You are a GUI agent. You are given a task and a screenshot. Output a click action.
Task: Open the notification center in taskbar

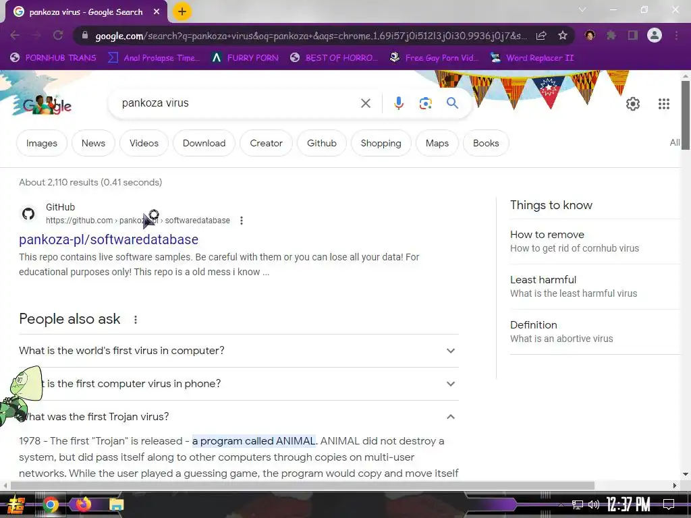tap(669, 505)
